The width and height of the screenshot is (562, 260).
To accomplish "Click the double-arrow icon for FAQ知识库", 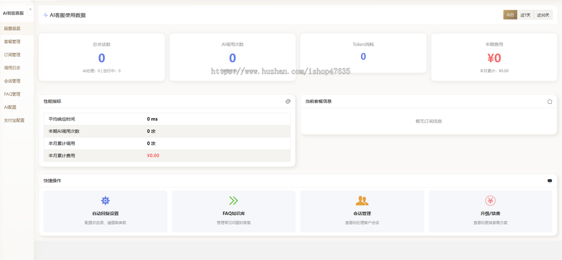I will pyautogui.click(x=234, y=201).
